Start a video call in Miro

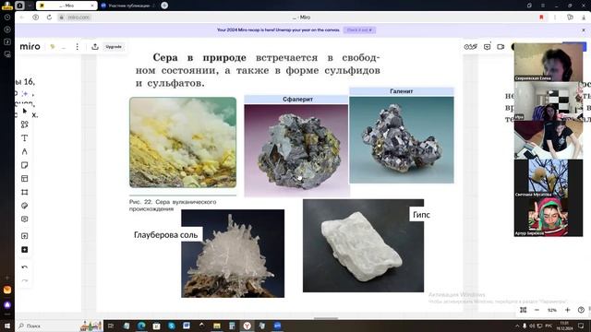click(x=501, y=47)
